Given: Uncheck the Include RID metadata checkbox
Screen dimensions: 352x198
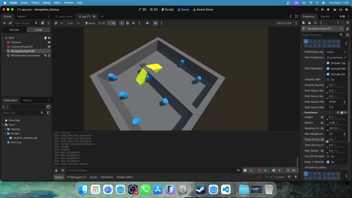Looking at the screenshot, I should pos(328,69).
